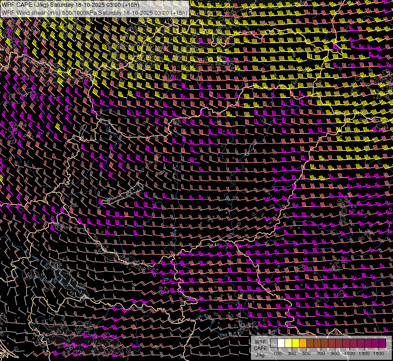Pick the bright yellow legend color box
The image size is (393, 361).
coord(296,343)
